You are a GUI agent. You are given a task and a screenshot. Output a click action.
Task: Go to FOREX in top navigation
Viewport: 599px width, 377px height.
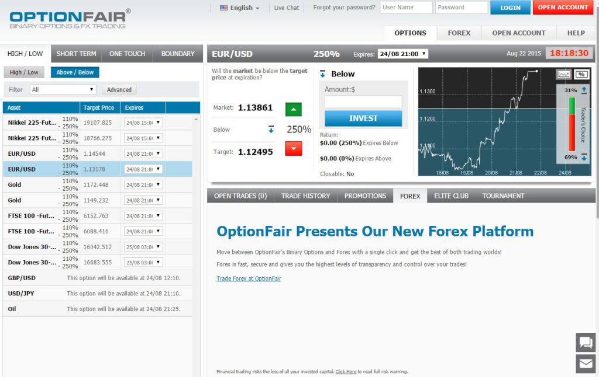click(x=459, y=33)
